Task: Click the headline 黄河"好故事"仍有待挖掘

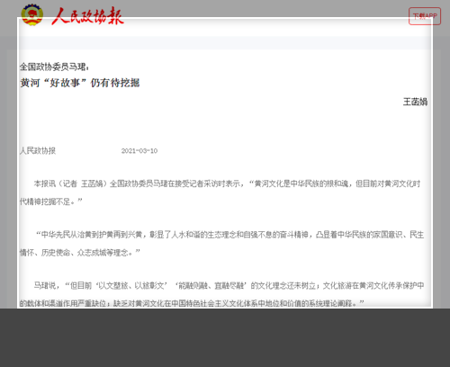Action: 80,83
